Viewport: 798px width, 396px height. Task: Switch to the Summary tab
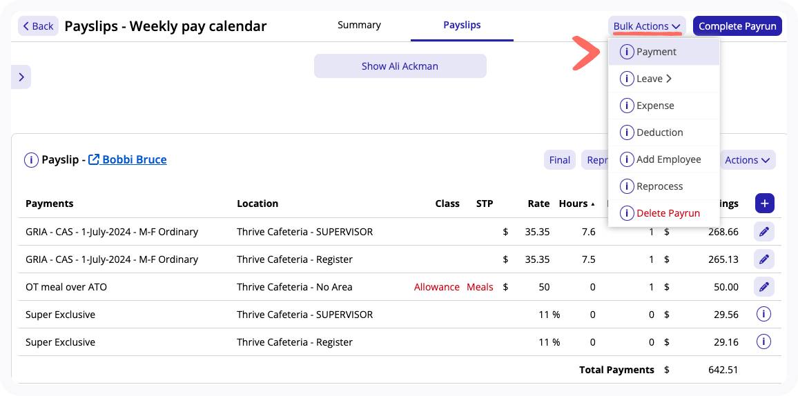(x=359, y=25)
